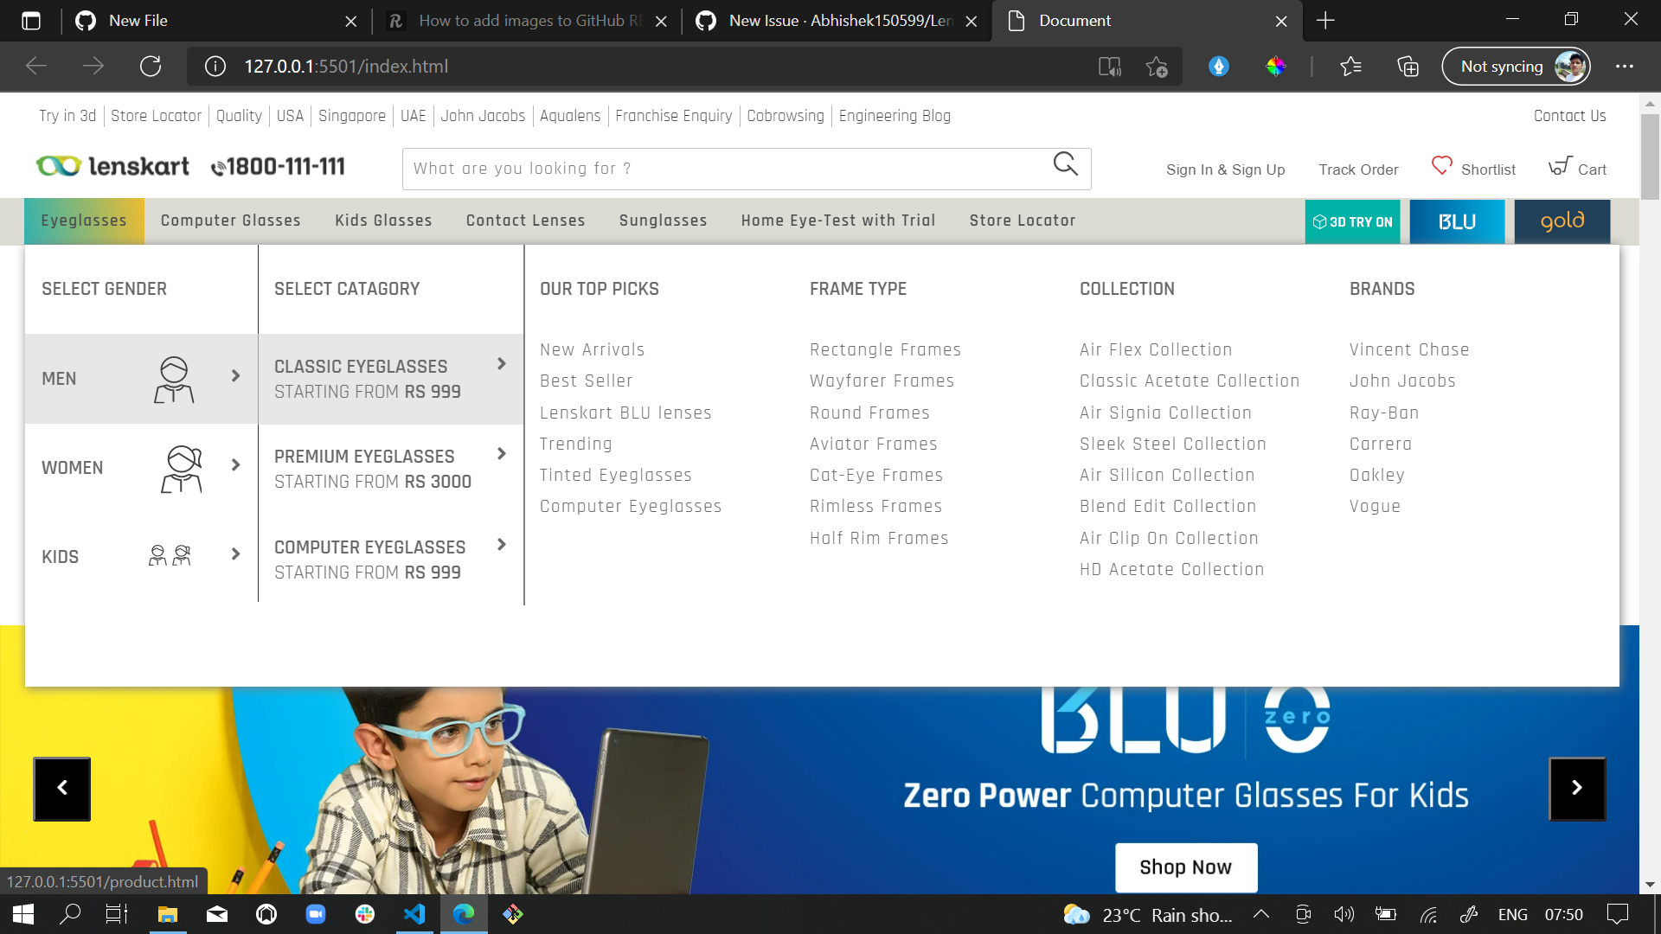Open the Shortlist heart icon

[1441, 165]
